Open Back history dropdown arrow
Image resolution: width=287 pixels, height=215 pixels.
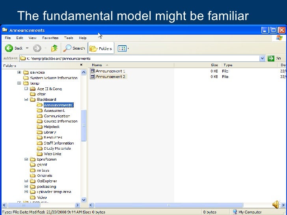(27, 48)
